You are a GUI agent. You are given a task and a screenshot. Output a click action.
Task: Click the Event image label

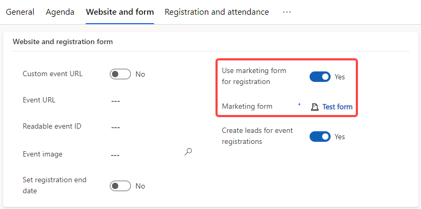click(x=43, y=154)
